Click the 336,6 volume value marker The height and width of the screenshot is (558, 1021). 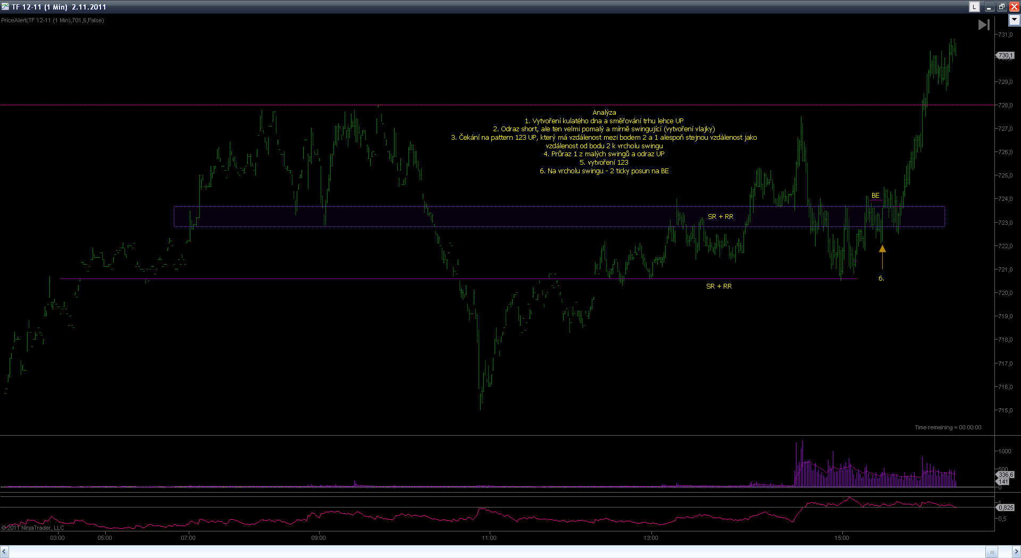coord(1006,475)
